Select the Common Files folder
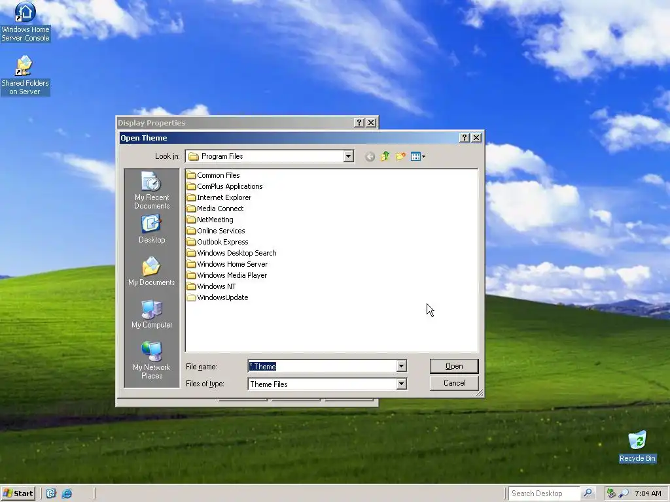This screenshot has height=502, width=670. coord(213,175)
